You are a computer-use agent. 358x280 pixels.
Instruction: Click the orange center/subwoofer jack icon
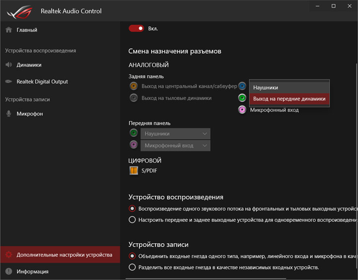[x=133, y=86]
